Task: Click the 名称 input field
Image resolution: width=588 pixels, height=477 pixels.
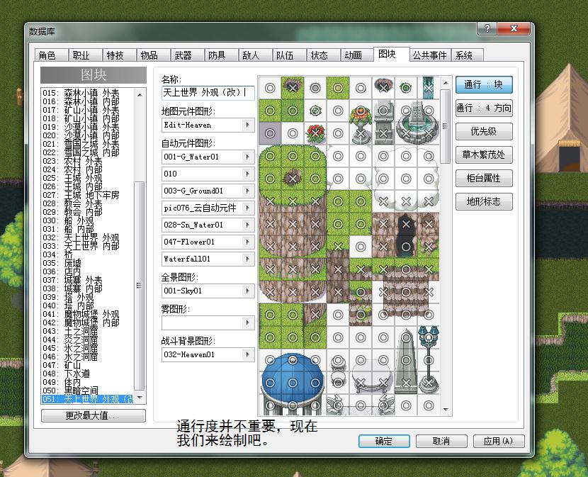Action: click(x=208, y=93)
